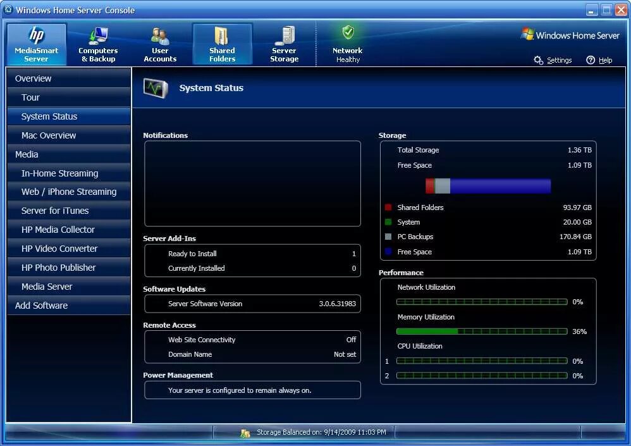
Task: Select Tour in the sidebar
Action: click(69, 97)
